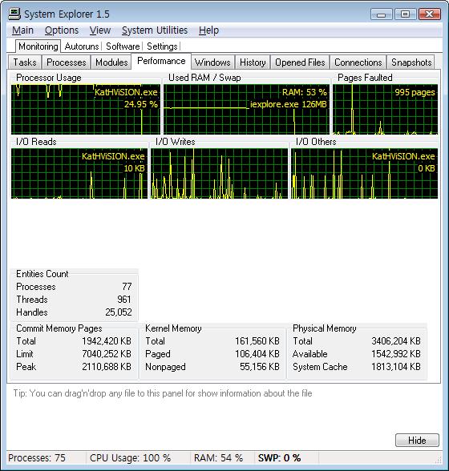The height and width of the screenshot is (471, 449).
Task: Click the System Explorer title bar icon
Action: pyautogui.click(x=14, y=14)
